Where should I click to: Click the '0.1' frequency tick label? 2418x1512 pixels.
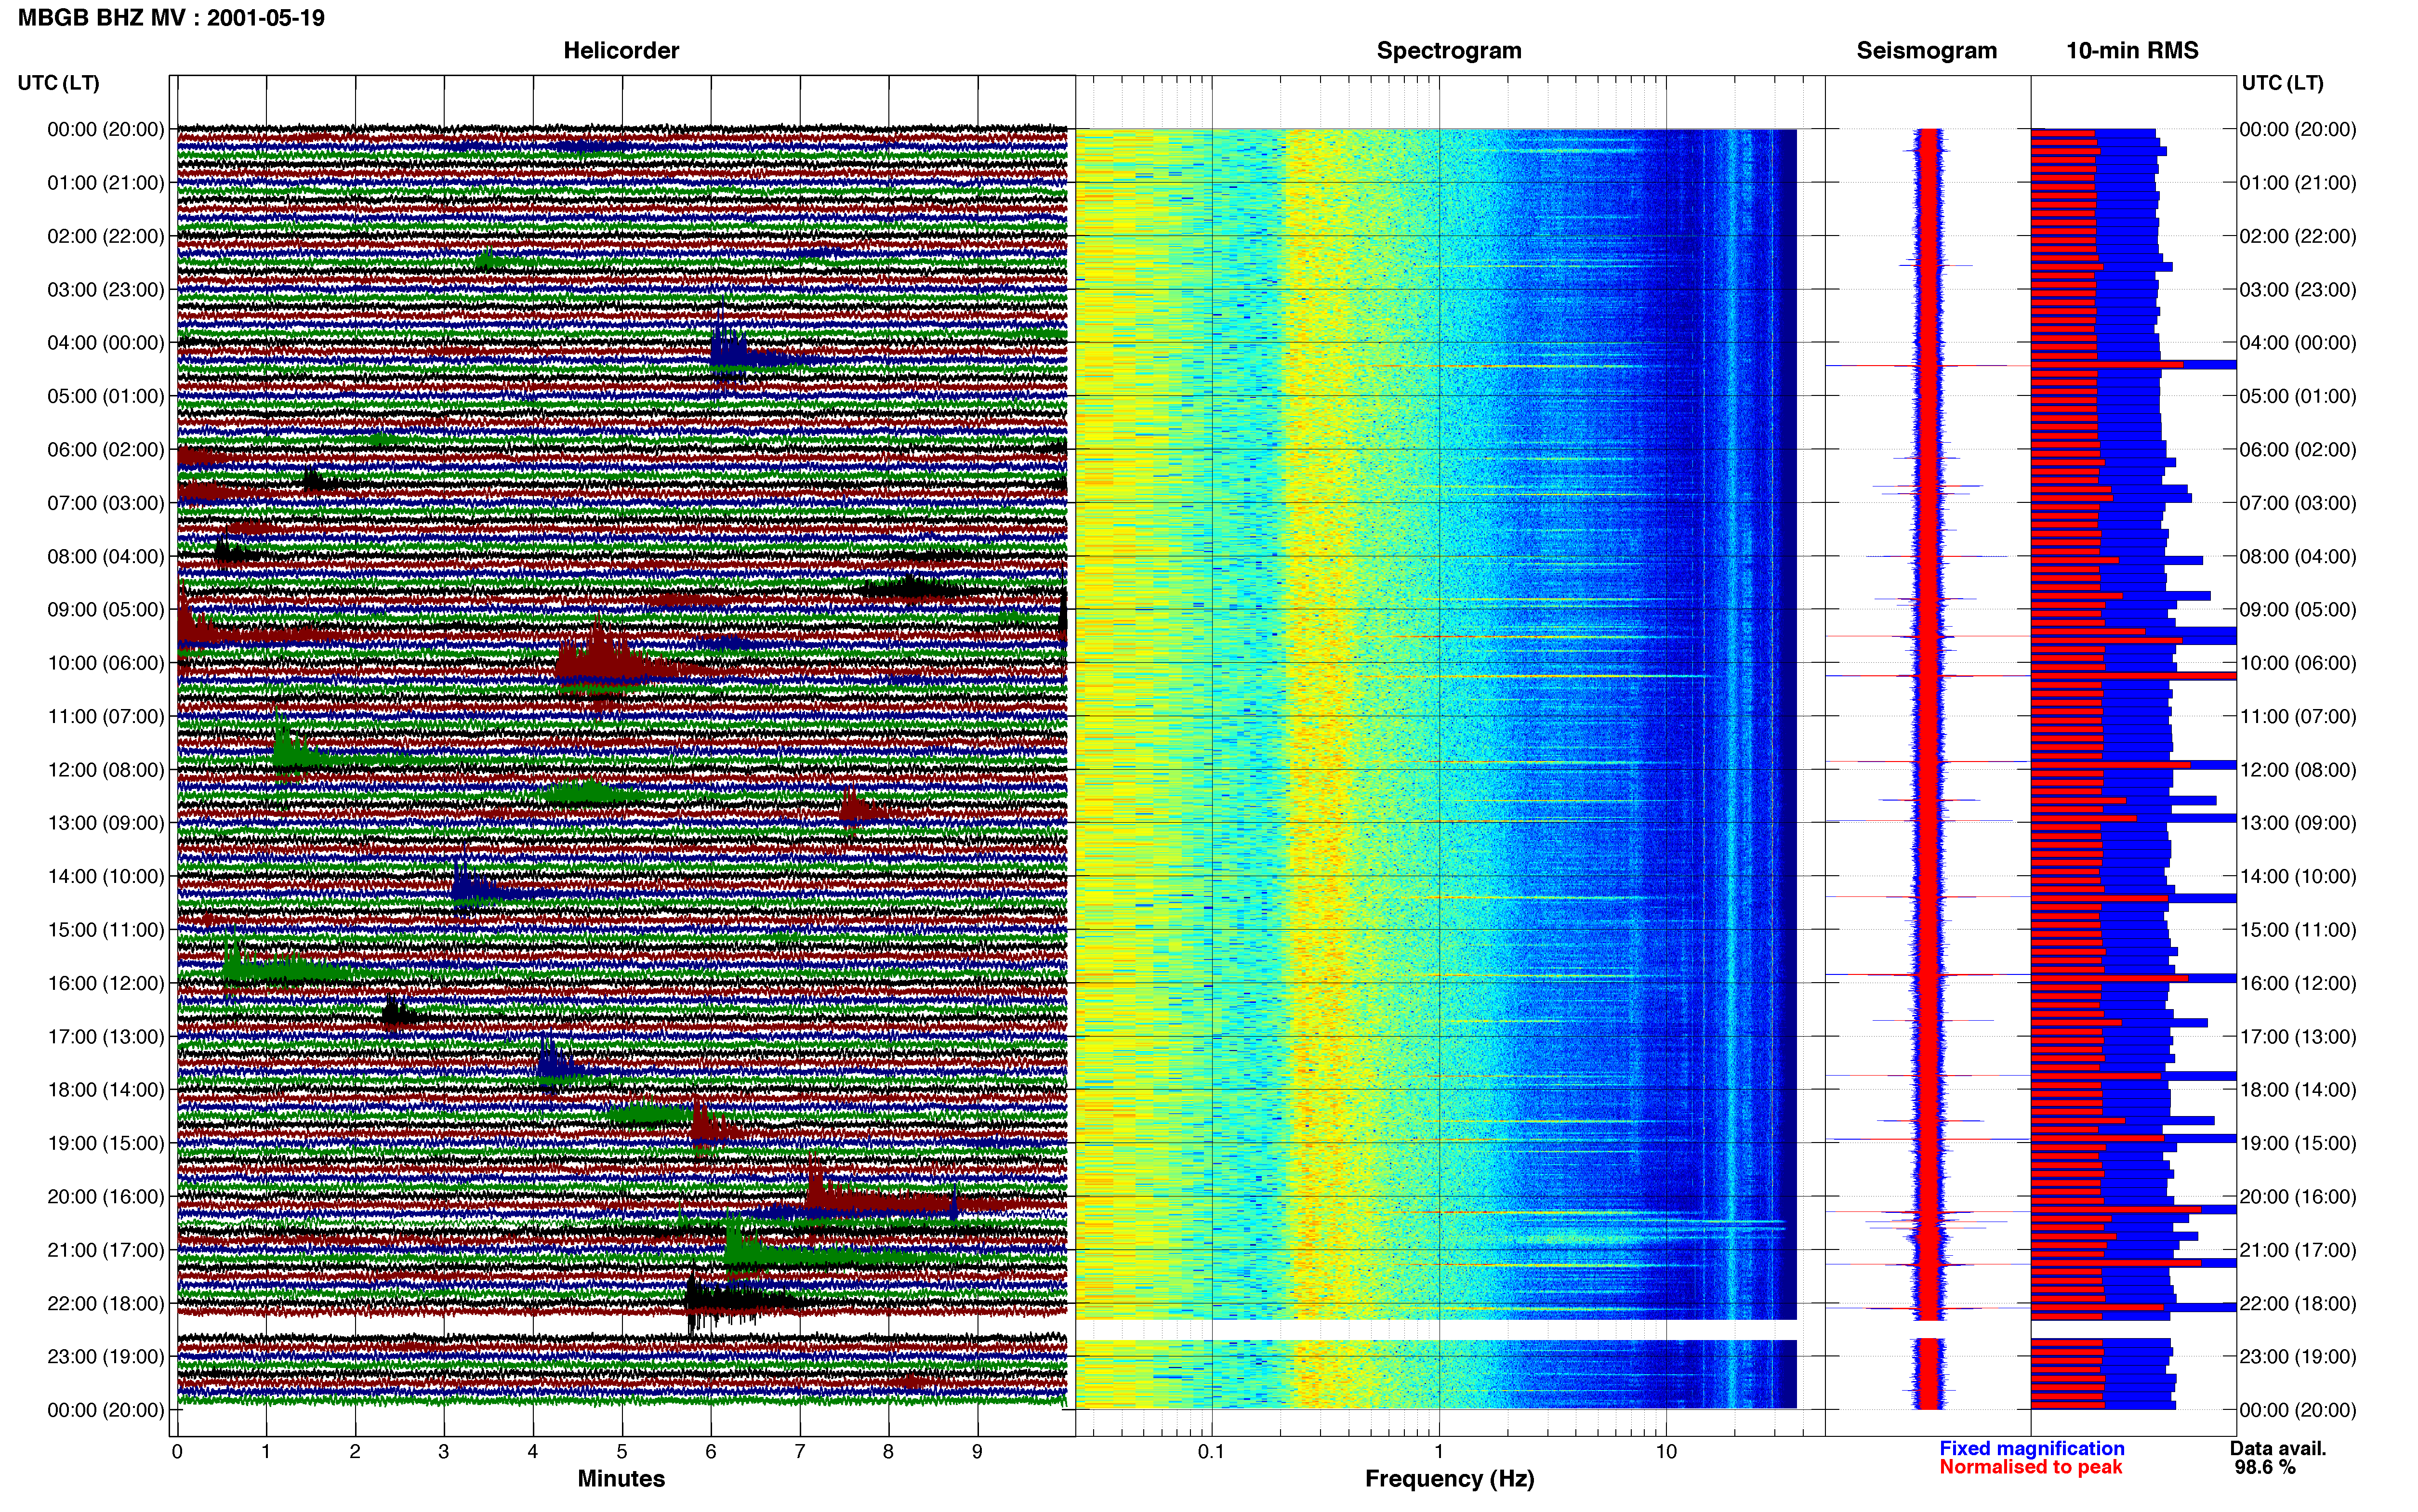1211,1452
